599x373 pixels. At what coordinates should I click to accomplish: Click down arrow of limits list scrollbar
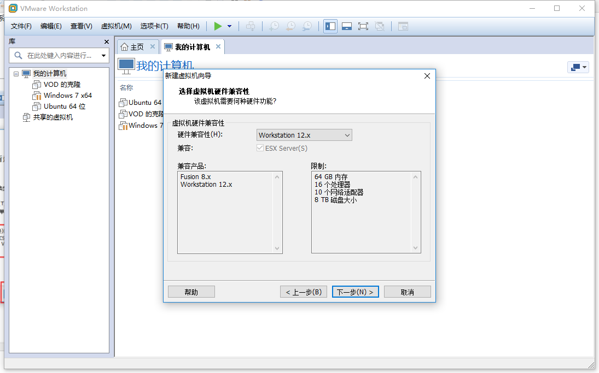click(x=416, y=248)
